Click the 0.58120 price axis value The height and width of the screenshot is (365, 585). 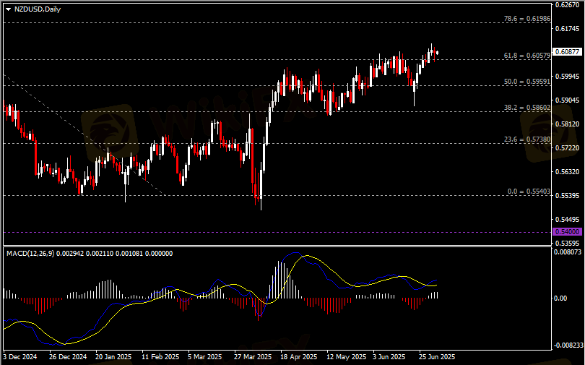[567, 124]
